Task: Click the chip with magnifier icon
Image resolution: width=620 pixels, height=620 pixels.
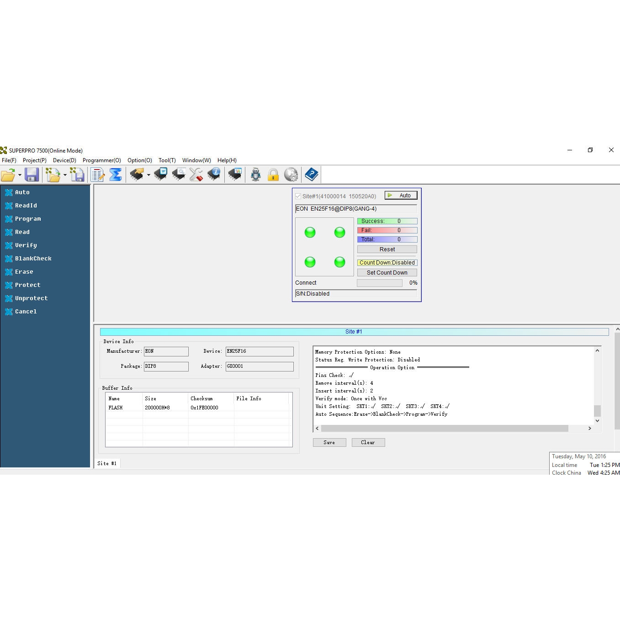Action: coord(178,175)
